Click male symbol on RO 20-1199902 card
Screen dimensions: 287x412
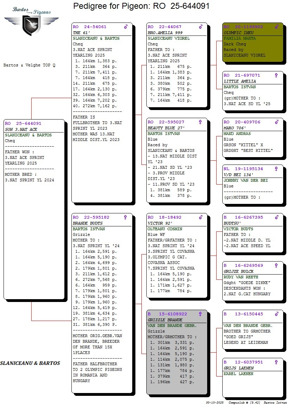(x=276, y=27)
